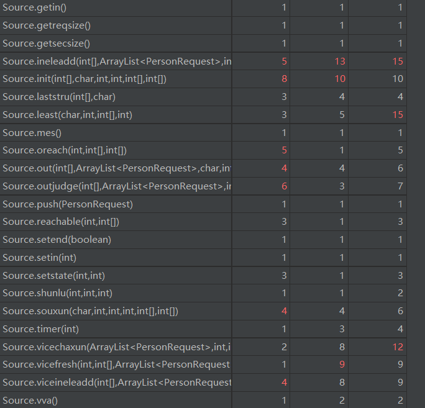
Task: Click the Source.shunlu(int,int,int) row
Action: point(57,293)
